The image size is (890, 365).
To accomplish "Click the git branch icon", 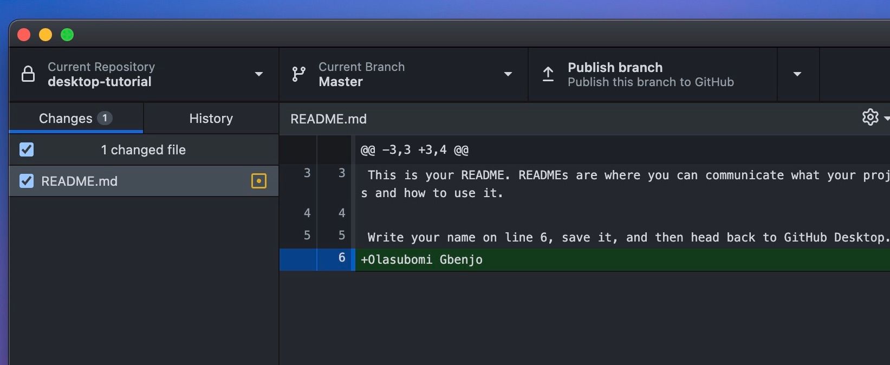I will (x=298, y=74).
